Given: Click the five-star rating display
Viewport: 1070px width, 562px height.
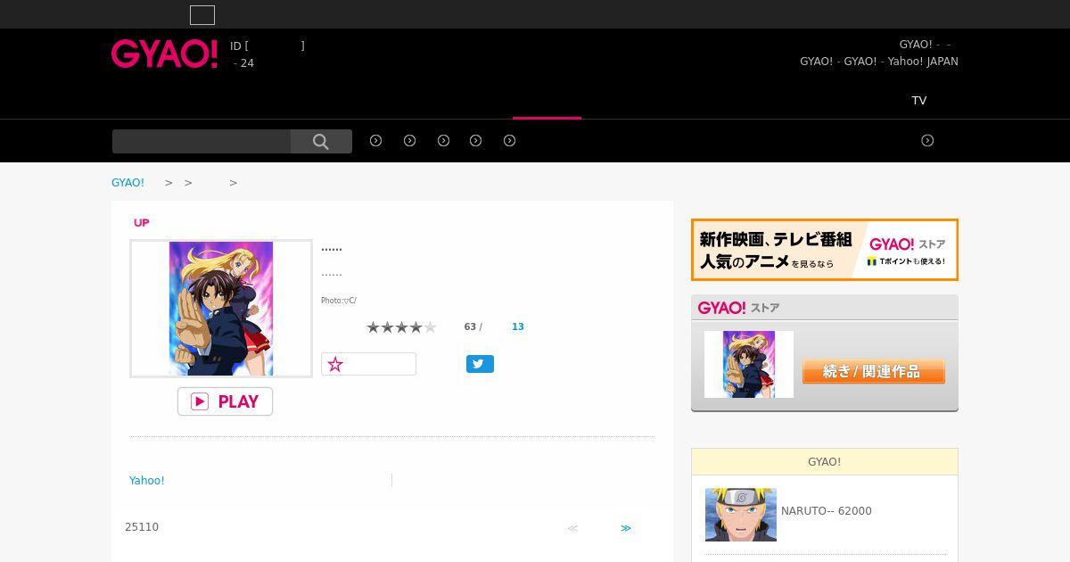Looking at the screenshot, I should [401, 327].
